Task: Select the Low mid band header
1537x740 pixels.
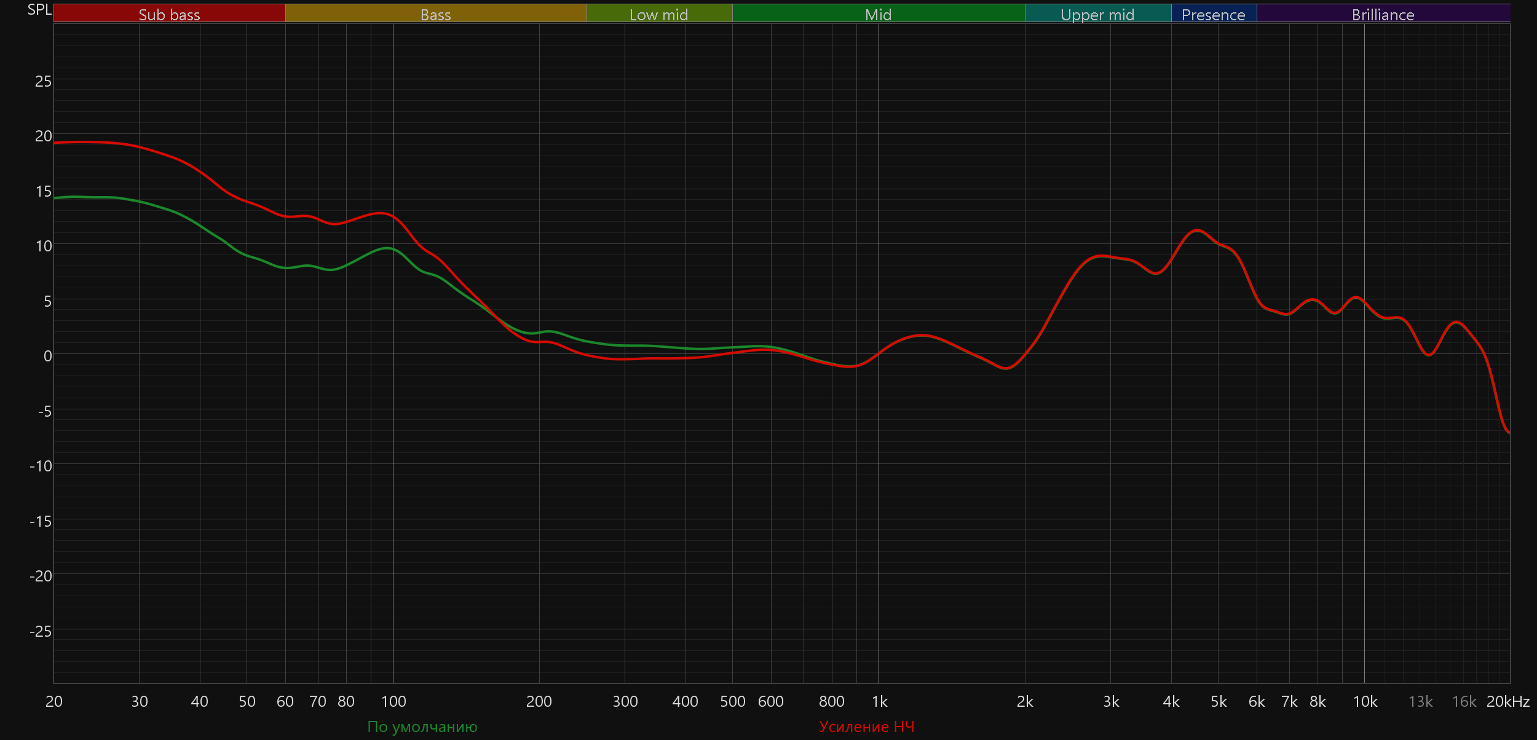Action: coord(658,14)
